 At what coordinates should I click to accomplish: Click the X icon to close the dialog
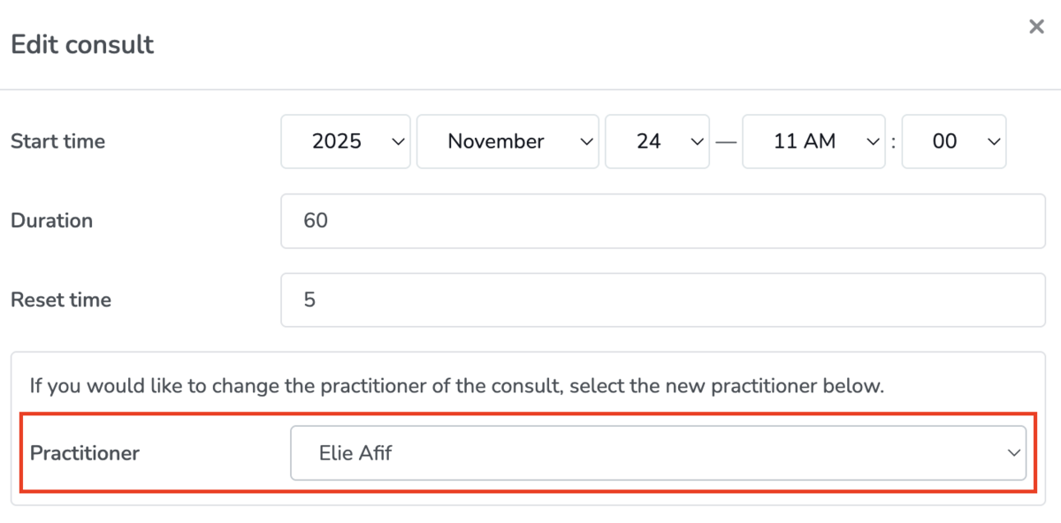pyautogui.click(x=1036, y=27)
